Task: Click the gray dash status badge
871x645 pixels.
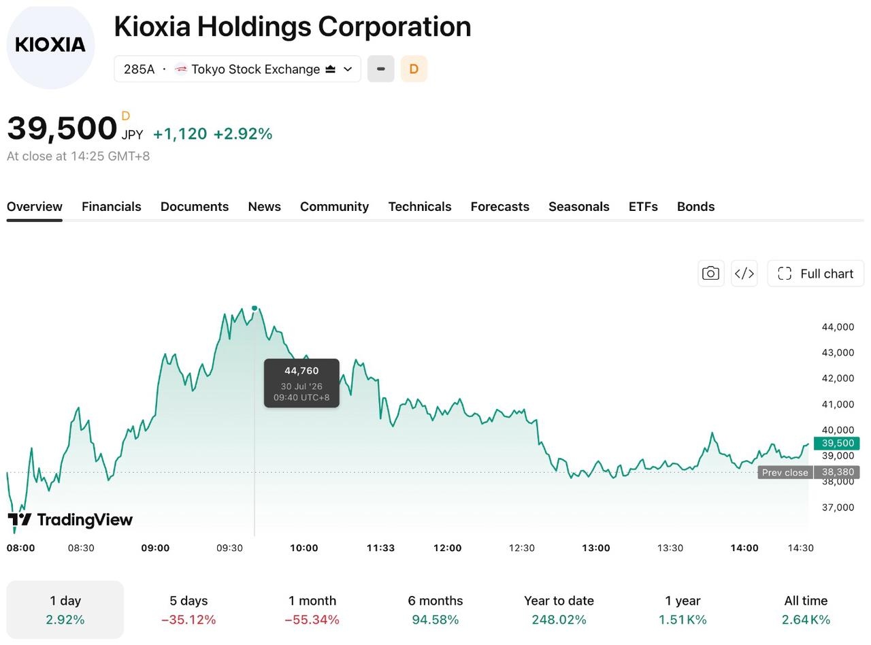Action: pyautogui.click(x=381, y=69)
